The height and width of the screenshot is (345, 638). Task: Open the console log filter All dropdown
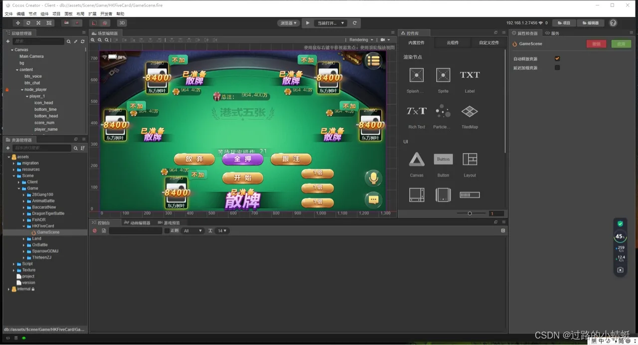point(193,231)
